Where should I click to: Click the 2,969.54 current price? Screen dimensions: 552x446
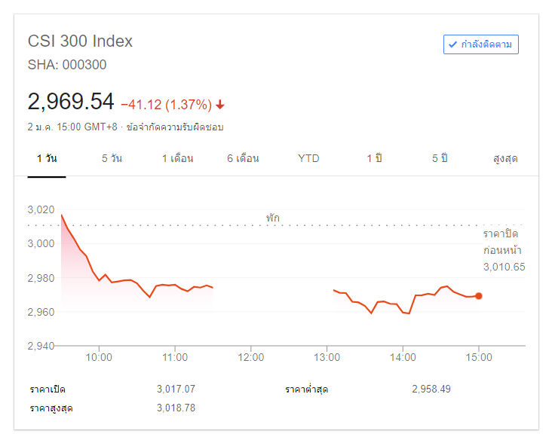click(71, 102)
